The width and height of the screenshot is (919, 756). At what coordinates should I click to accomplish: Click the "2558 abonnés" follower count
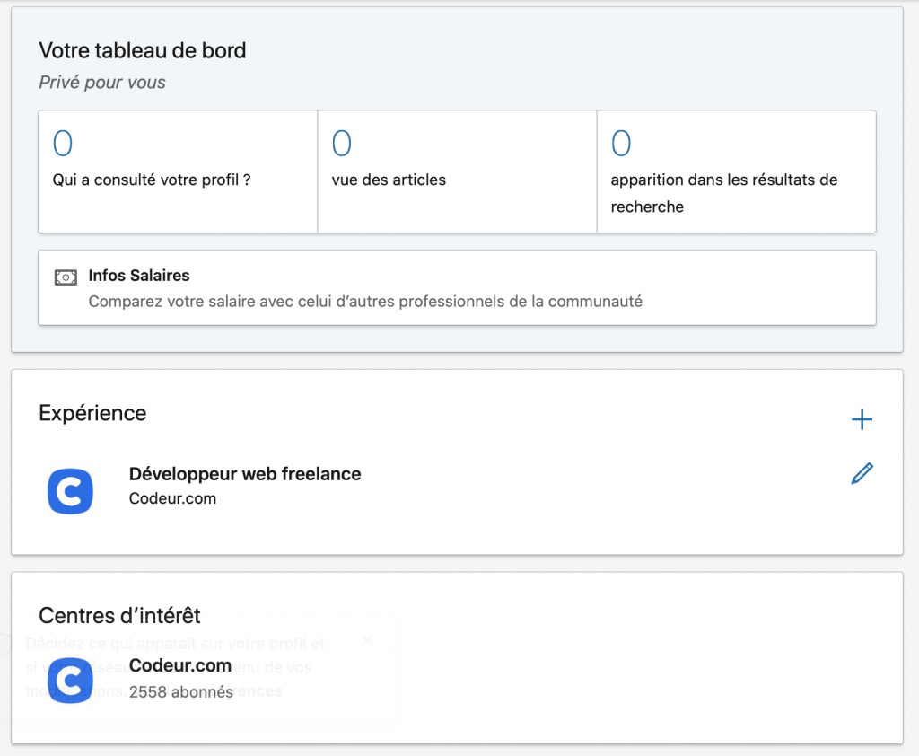pos(181,692)
